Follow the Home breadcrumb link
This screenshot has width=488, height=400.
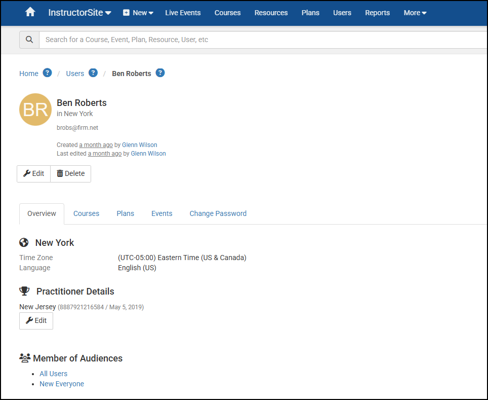pyautogui.click(x=29, y=74)
